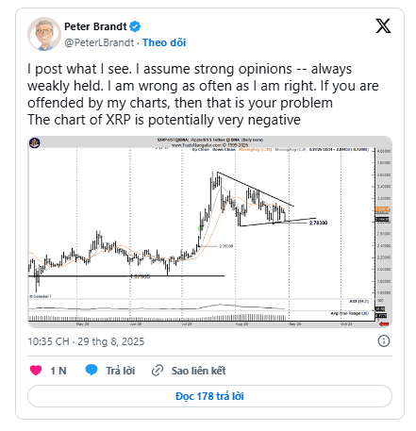The image size is (416, 431).
Task: Click the X logo icon
Action: point(383,25)
